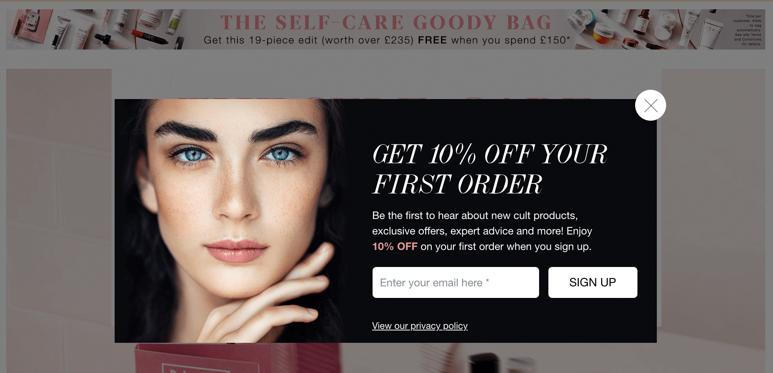Click the orange jar in the banner
Viewport: 773px width, 373px height.
[x=604, y=34]
